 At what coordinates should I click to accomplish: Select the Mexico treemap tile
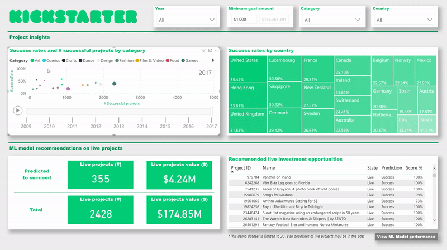[425, 71]
